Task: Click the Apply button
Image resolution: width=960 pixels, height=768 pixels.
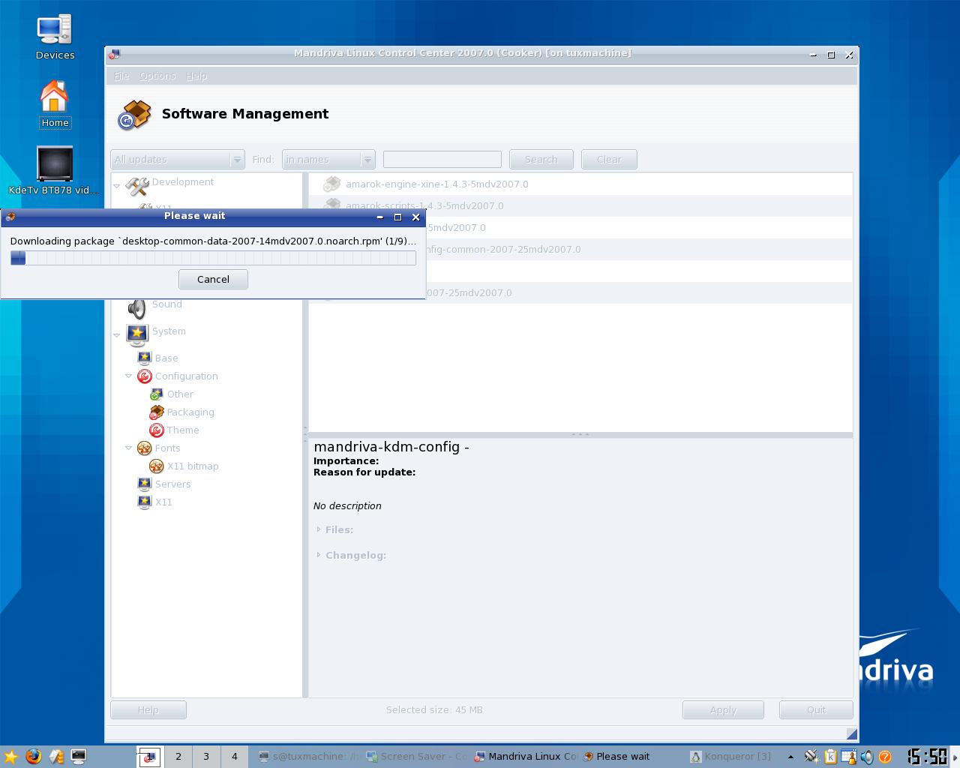Action: pyautogui.click(x=723, y=710)
